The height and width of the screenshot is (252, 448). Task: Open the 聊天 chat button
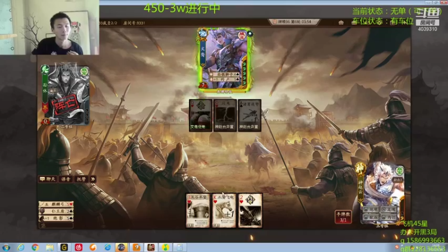tap(48, 179)
